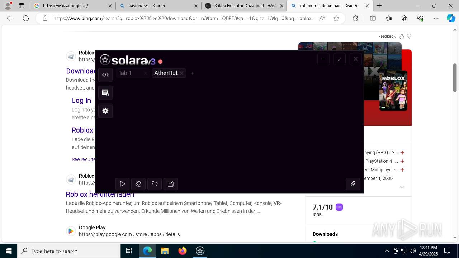Open Roblox herunterladen result link
The image size is (459, 258).
pos(100,194)
